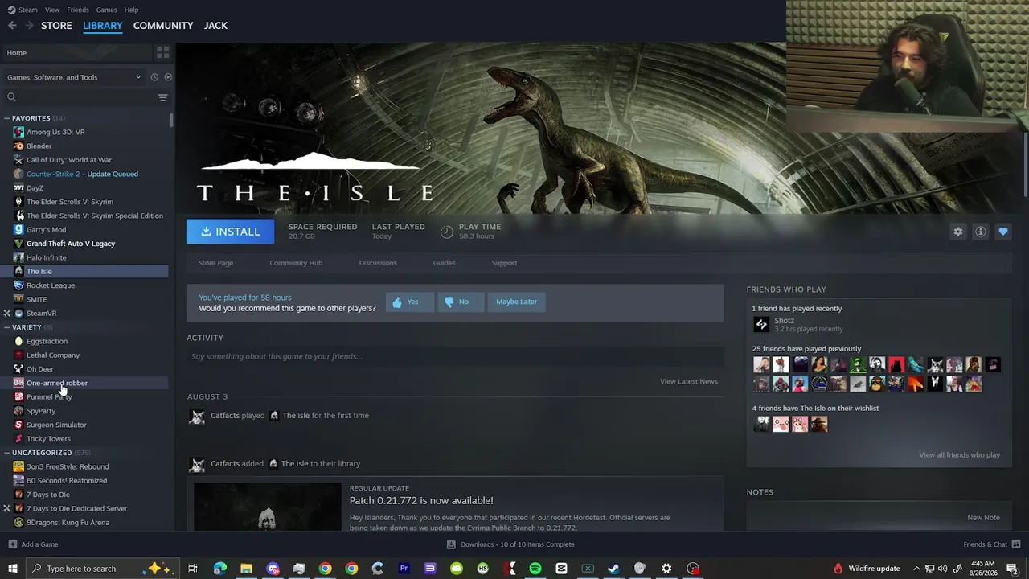Click the activity status input field

[454, 356]
